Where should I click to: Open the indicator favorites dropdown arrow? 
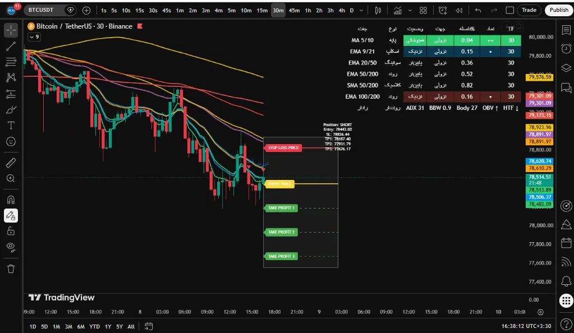point(410,10)
